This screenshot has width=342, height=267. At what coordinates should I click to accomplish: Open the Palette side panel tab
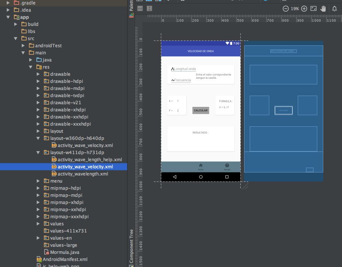131,9
